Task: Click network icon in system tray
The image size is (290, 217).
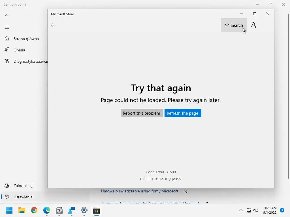Action: [x=249, y=210]
